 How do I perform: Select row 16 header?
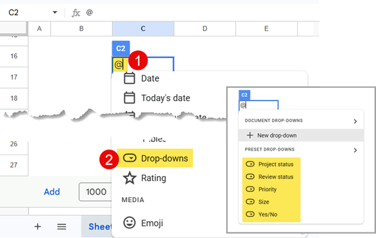pos(14,57)
